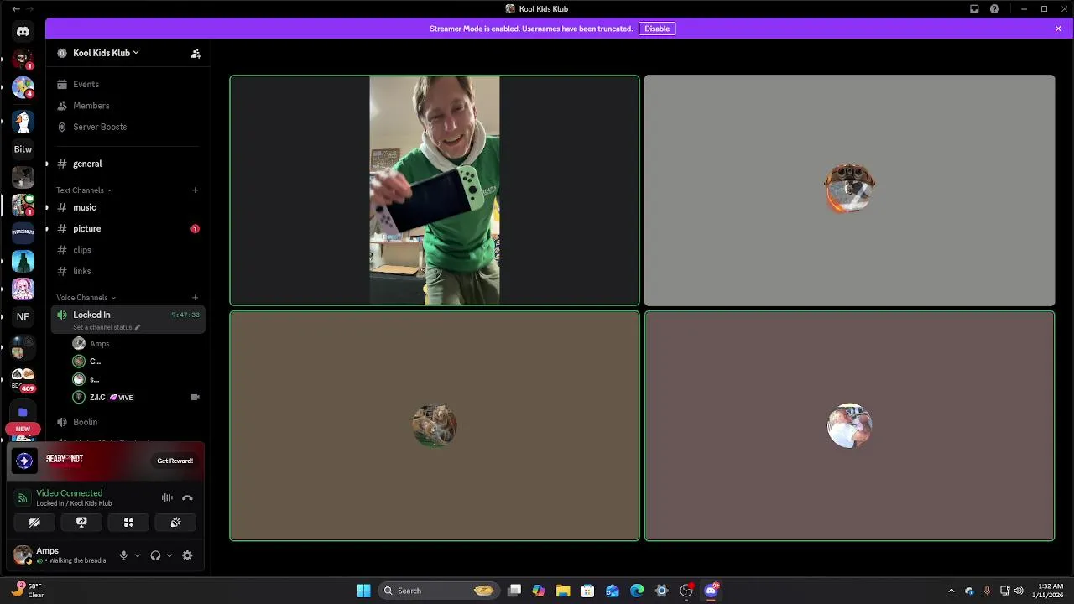Open headphone output options arrow

pos(169,555)
